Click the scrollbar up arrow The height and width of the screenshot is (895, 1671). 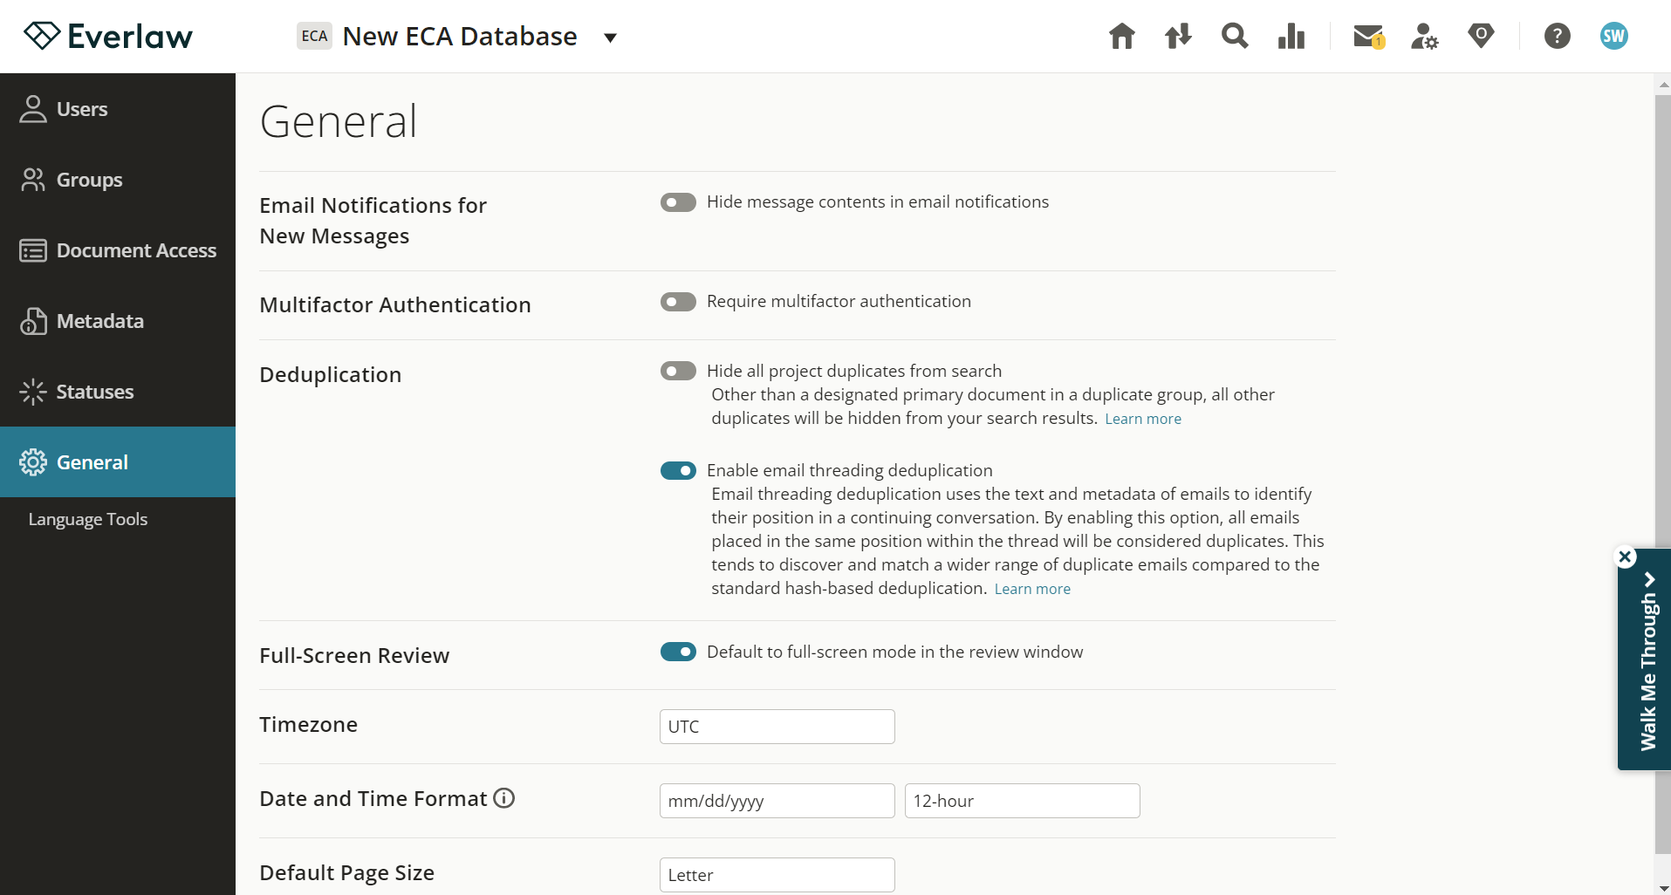[1663, 84]
